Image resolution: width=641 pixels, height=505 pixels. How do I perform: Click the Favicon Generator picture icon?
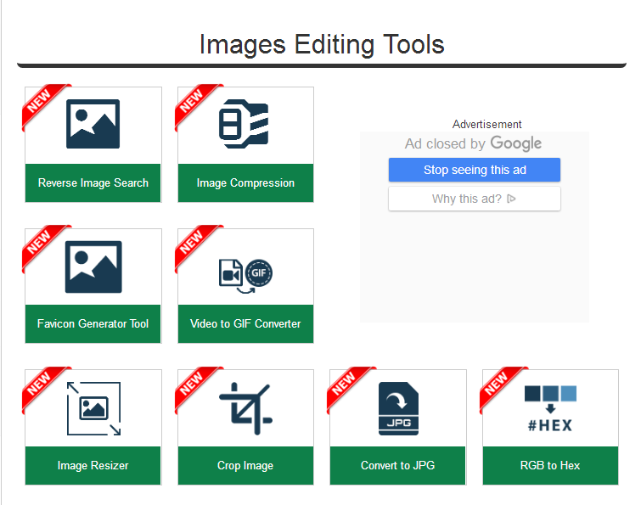93,267
